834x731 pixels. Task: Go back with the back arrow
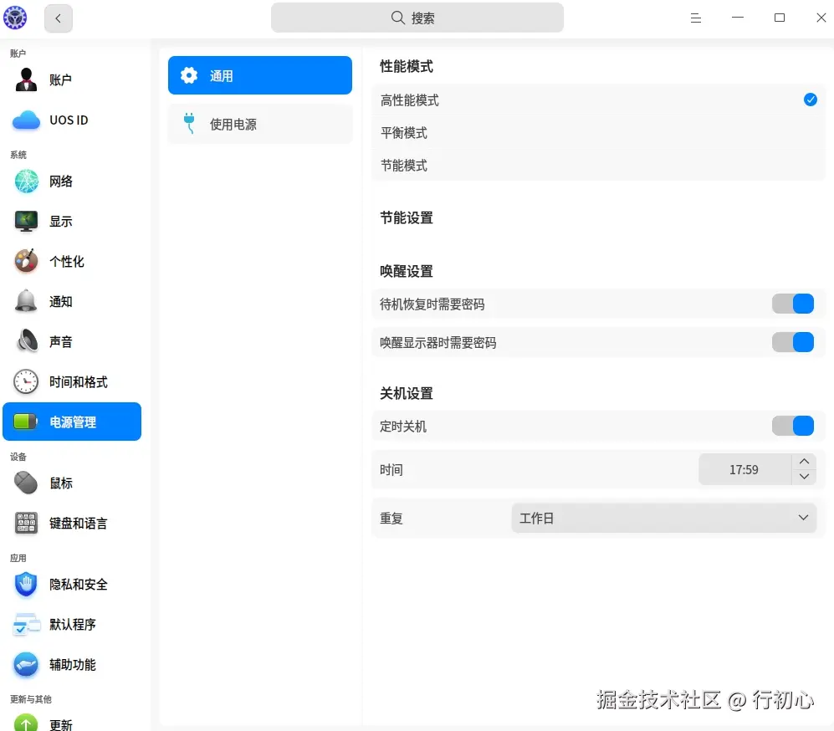pyautogui.click(x=59, y=18)
